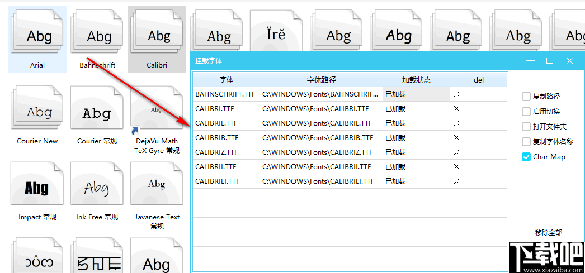Select the CALIBRILI.TTF font name cell
Screen dimensions: 585x273
(x=227, y=181)
